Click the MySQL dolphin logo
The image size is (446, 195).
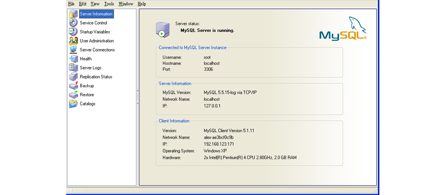343,29
